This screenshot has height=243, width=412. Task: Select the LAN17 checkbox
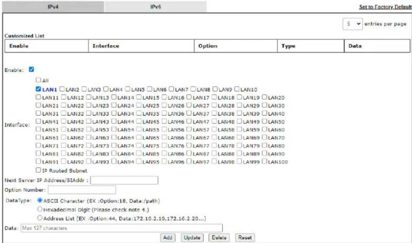[x=189, y=97]
